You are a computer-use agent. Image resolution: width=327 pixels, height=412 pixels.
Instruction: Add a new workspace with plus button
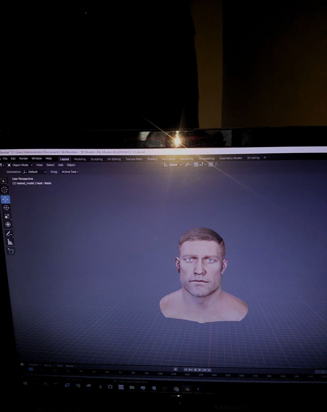pos(265,157)
